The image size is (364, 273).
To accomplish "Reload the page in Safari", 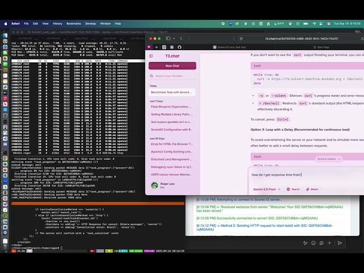I will [362, 39].
